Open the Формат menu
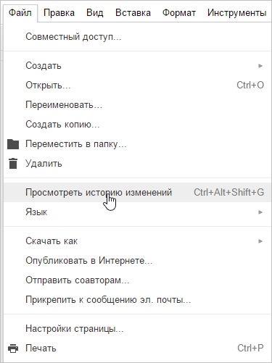Viewport: 272px width, 363px height. pos(179,12)
